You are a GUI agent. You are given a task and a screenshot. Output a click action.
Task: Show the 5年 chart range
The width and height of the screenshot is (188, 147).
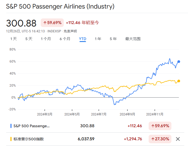[x=113, y=39]
